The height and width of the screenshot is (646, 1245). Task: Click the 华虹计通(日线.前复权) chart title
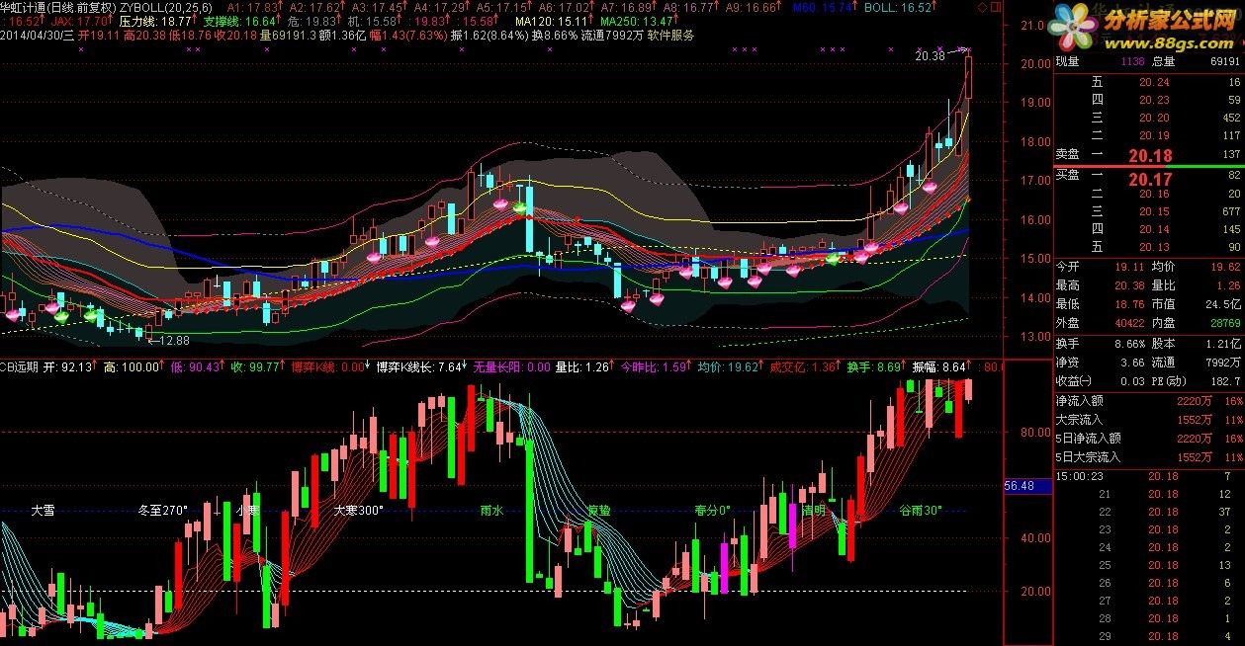(59, 7)
